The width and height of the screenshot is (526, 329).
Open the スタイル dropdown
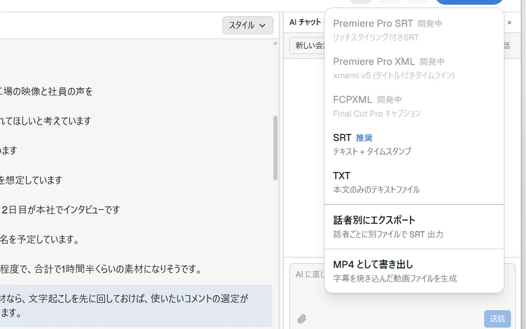coord(248,25)
